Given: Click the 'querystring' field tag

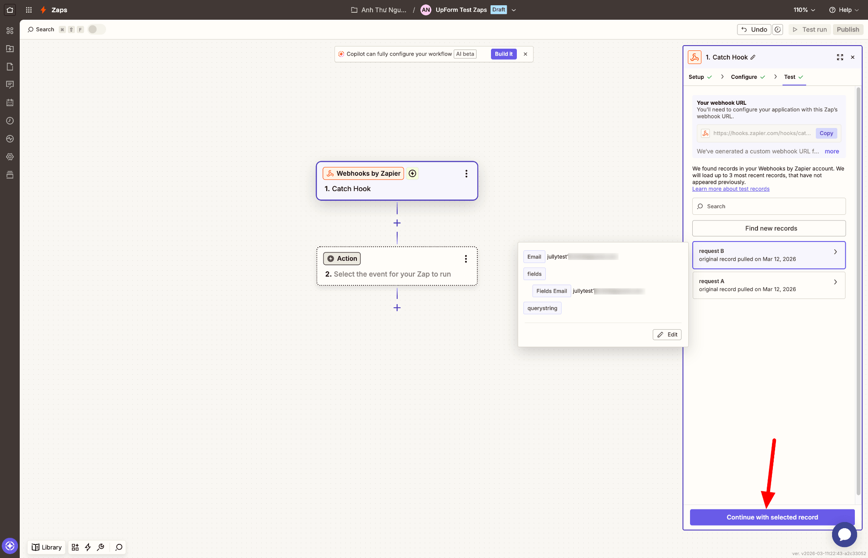Looking at the screenshot, I should click(x=542, y=308).
